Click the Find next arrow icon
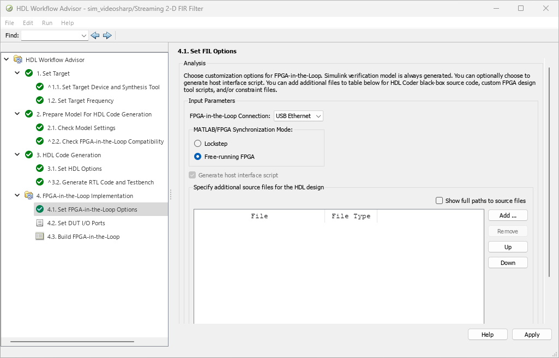Image resolution: width=559 pixels, height=358 pixels. [x=107, y=35]
